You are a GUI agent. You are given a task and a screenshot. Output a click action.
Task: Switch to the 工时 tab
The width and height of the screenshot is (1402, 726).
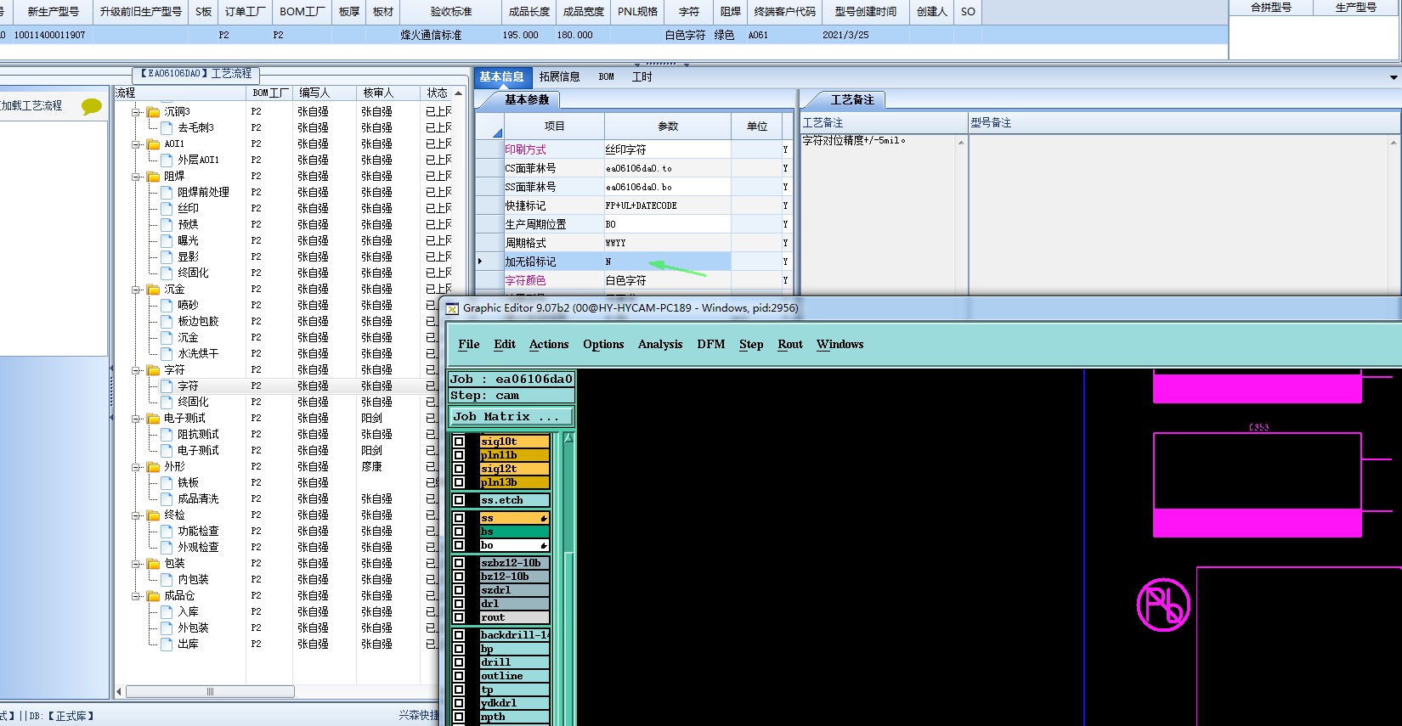pyautogui.click(x=642, y=76)
